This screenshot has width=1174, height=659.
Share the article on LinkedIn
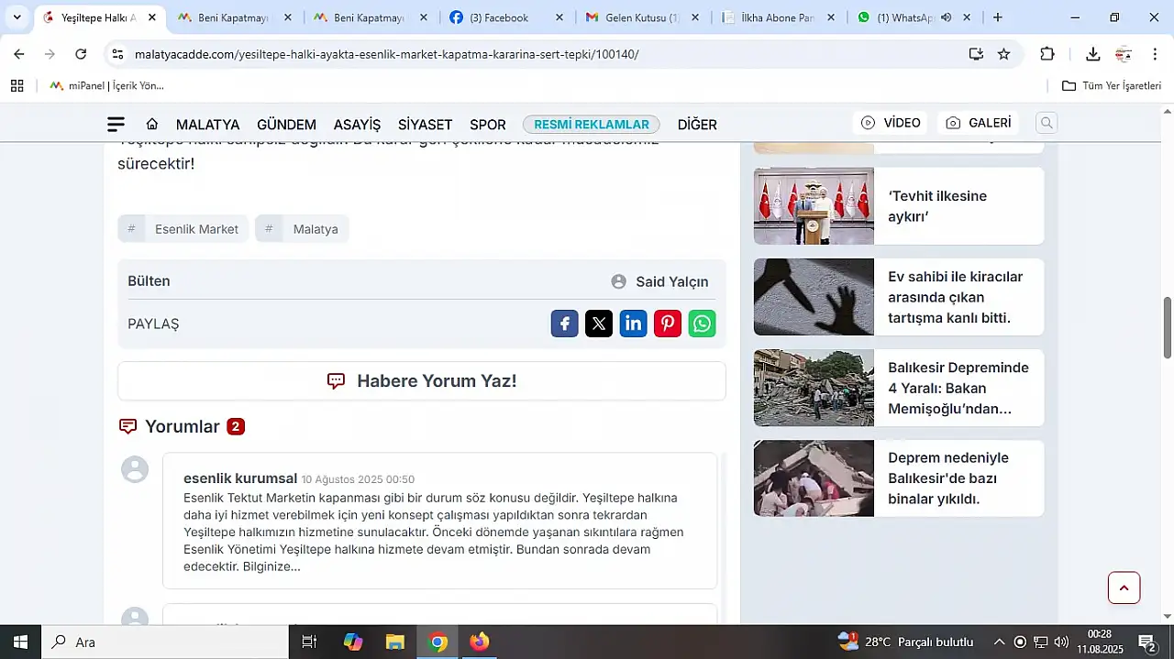tap(633, 324)
